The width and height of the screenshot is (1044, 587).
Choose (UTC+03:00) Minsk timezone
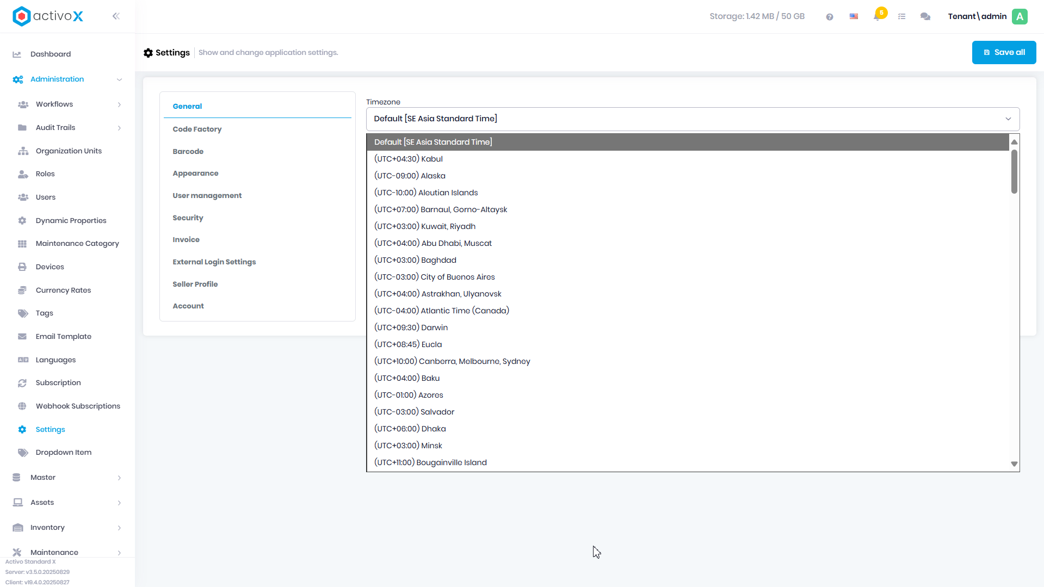pyautogui.click(x=688, y=446)
